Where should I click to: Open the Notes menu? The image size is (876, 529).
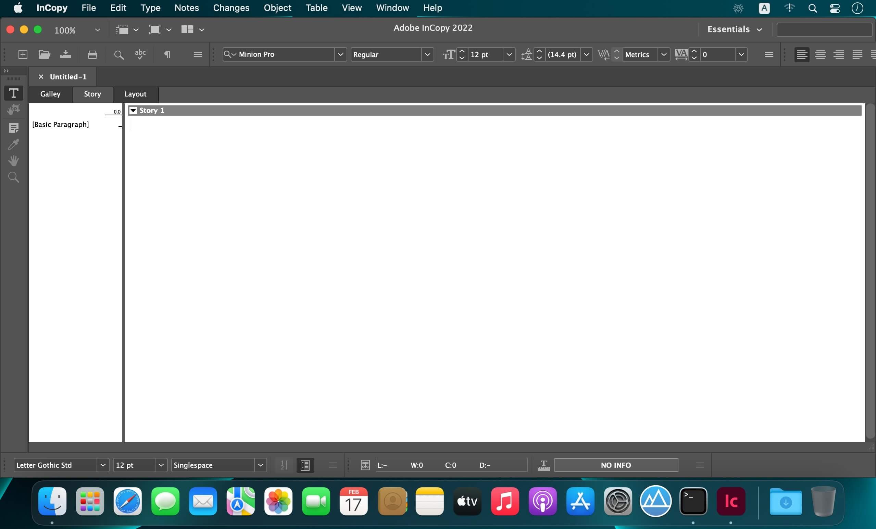pos(186,8)
